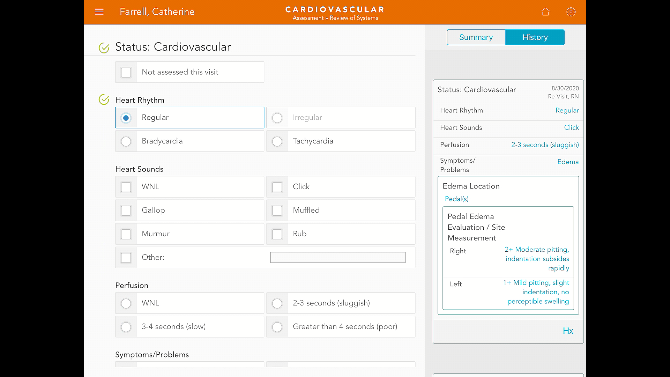Check the Not assessed this visit box

click(126, 72)
